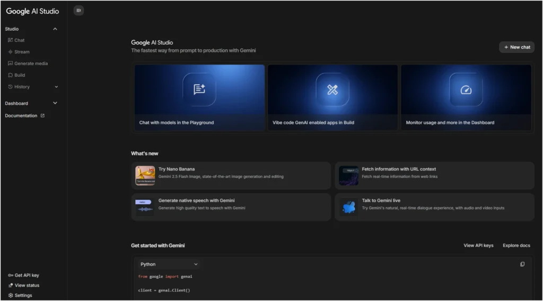Click the Build tools icon in card

click(332, 89)
